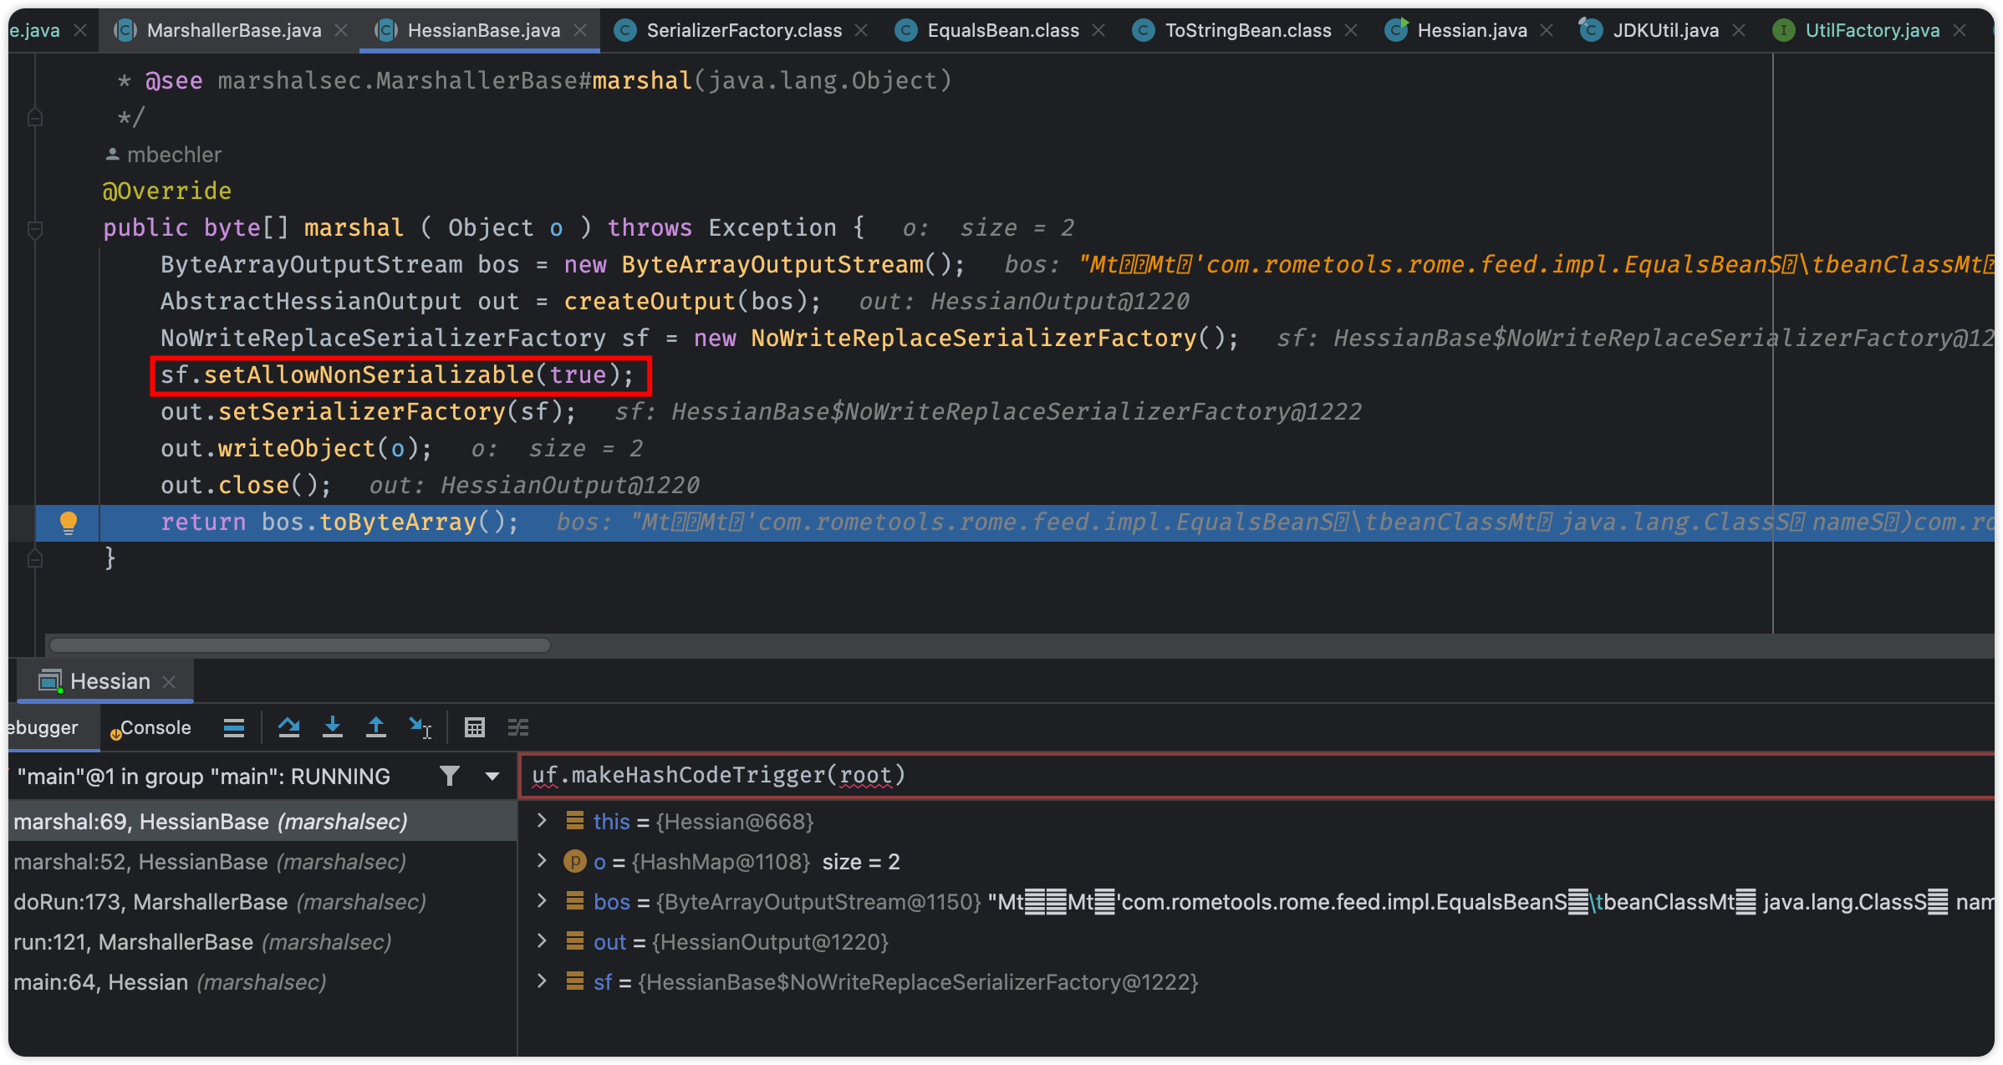Expand the 'bos' ByteArrayOutputStream variable
Viewport: 2003px width, 1065px height.
tap(542, 901)
